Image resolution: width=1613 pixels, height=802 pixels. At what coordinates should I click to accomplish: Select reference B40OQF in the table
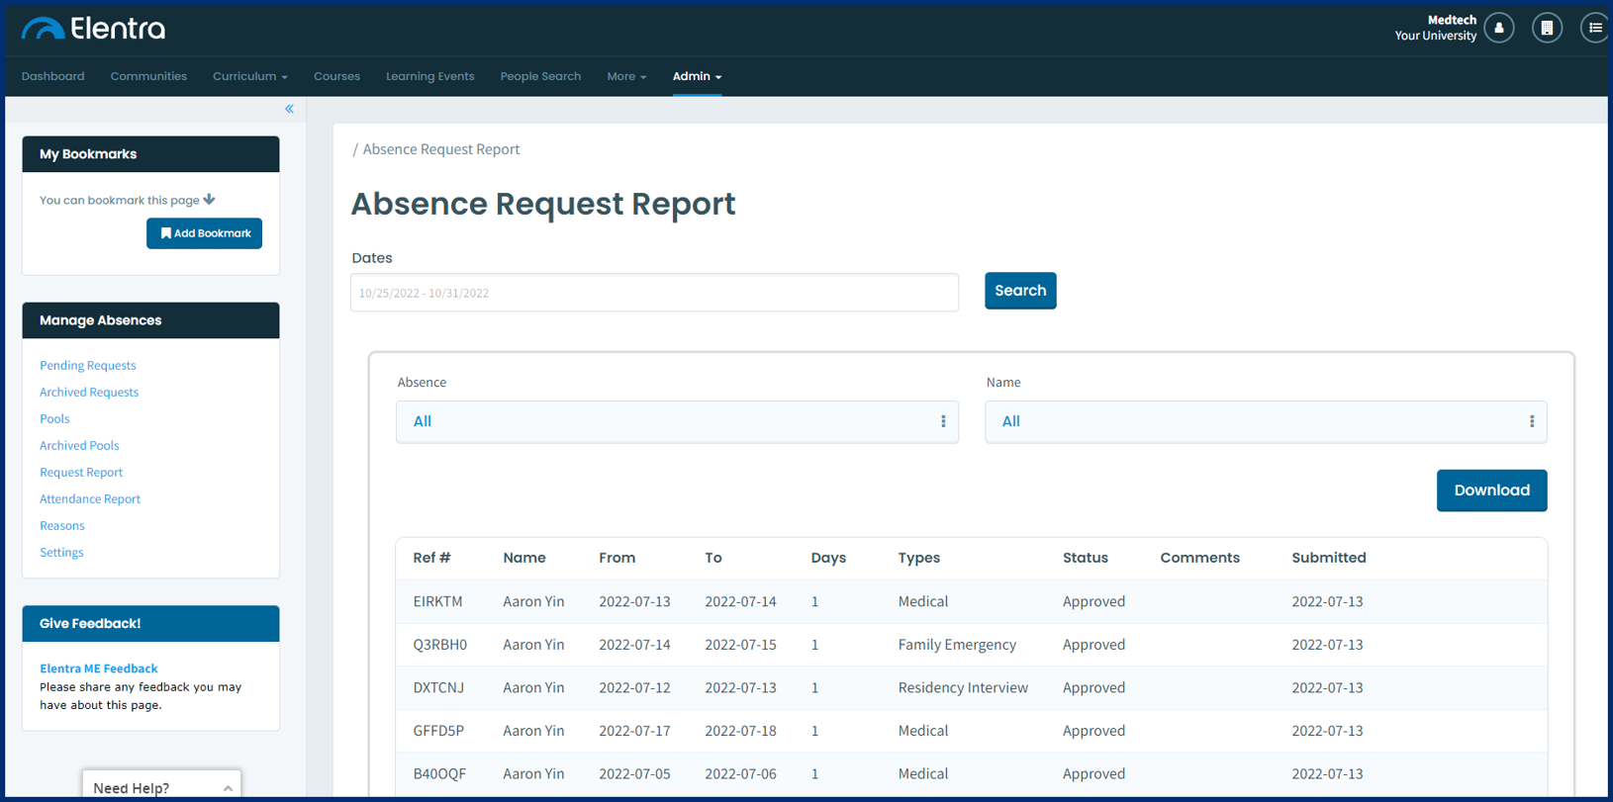click(x=439, y=773)
